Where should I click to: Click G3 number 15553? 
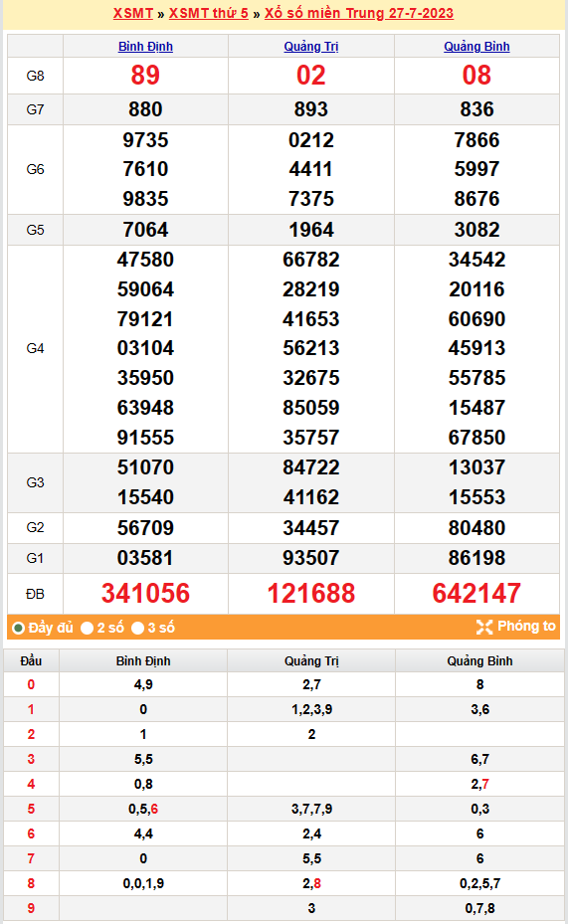(x=476, y=497)
